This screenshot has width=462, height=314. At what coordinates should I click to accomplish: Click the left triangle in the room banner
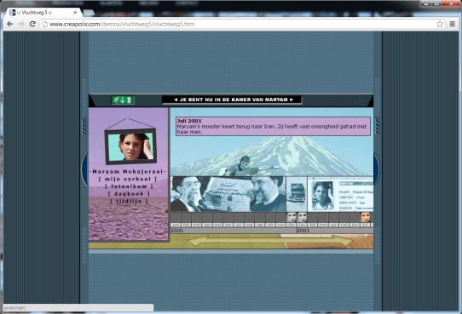pyautogui.click(x=176, y=100)
